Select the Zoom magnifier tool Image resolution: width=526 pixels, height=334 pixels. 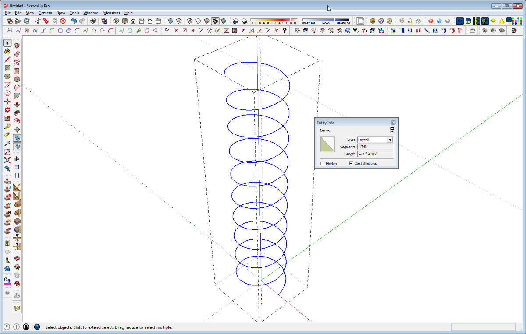point(7,143)
